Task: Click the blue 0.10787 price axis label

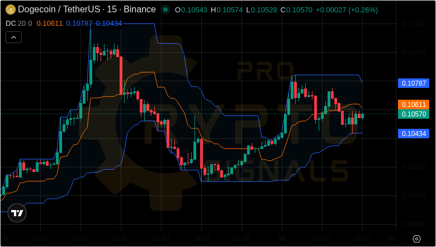Action: (414, 83)
